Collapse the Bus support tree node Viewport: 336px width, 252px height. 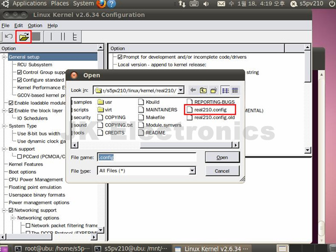pyautogui.click(x=4, y=149)
